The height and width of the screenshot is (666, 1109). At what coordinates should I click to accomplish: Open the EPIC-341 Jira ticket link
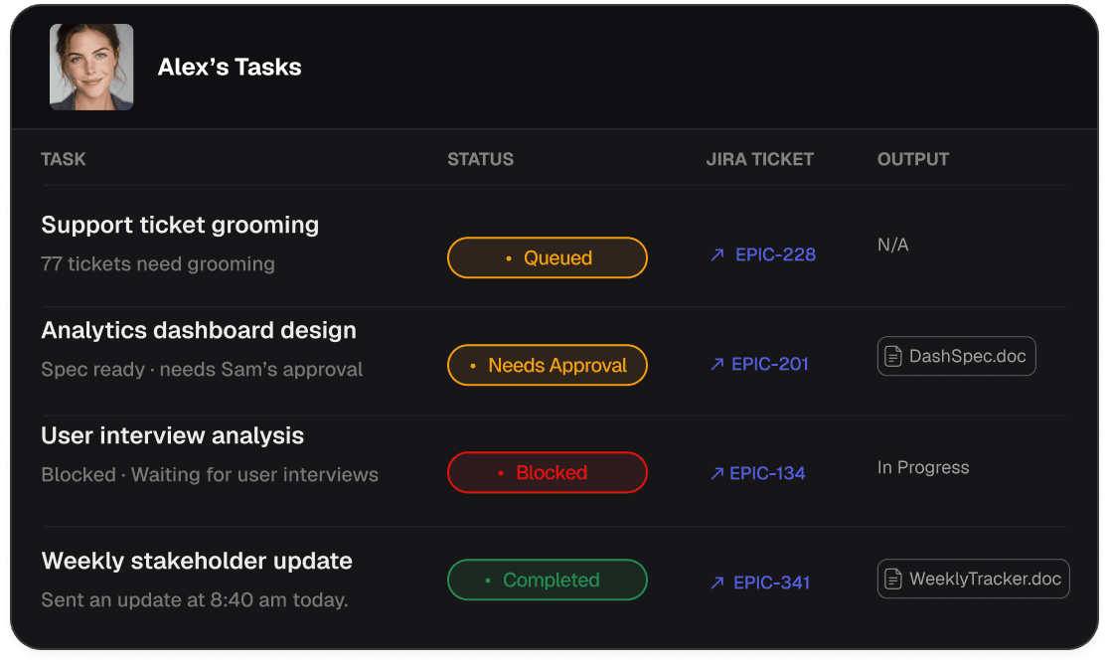click(x=771, y=583)
